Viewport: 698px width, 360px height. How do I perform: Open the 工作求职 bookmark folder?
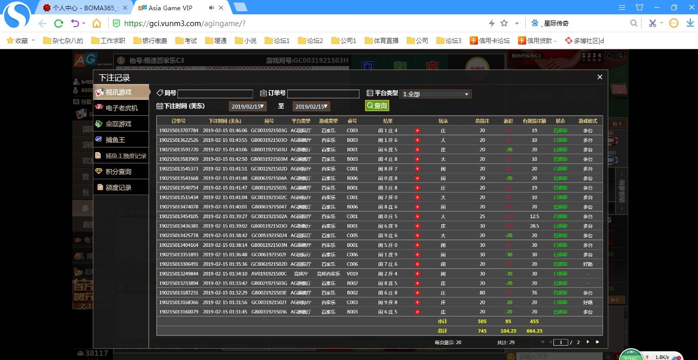coord(108,40)
